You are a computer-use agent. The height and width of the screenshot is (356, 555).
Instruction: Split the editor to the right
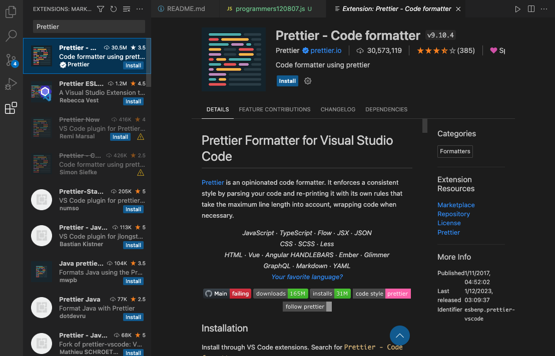[531, 9]
